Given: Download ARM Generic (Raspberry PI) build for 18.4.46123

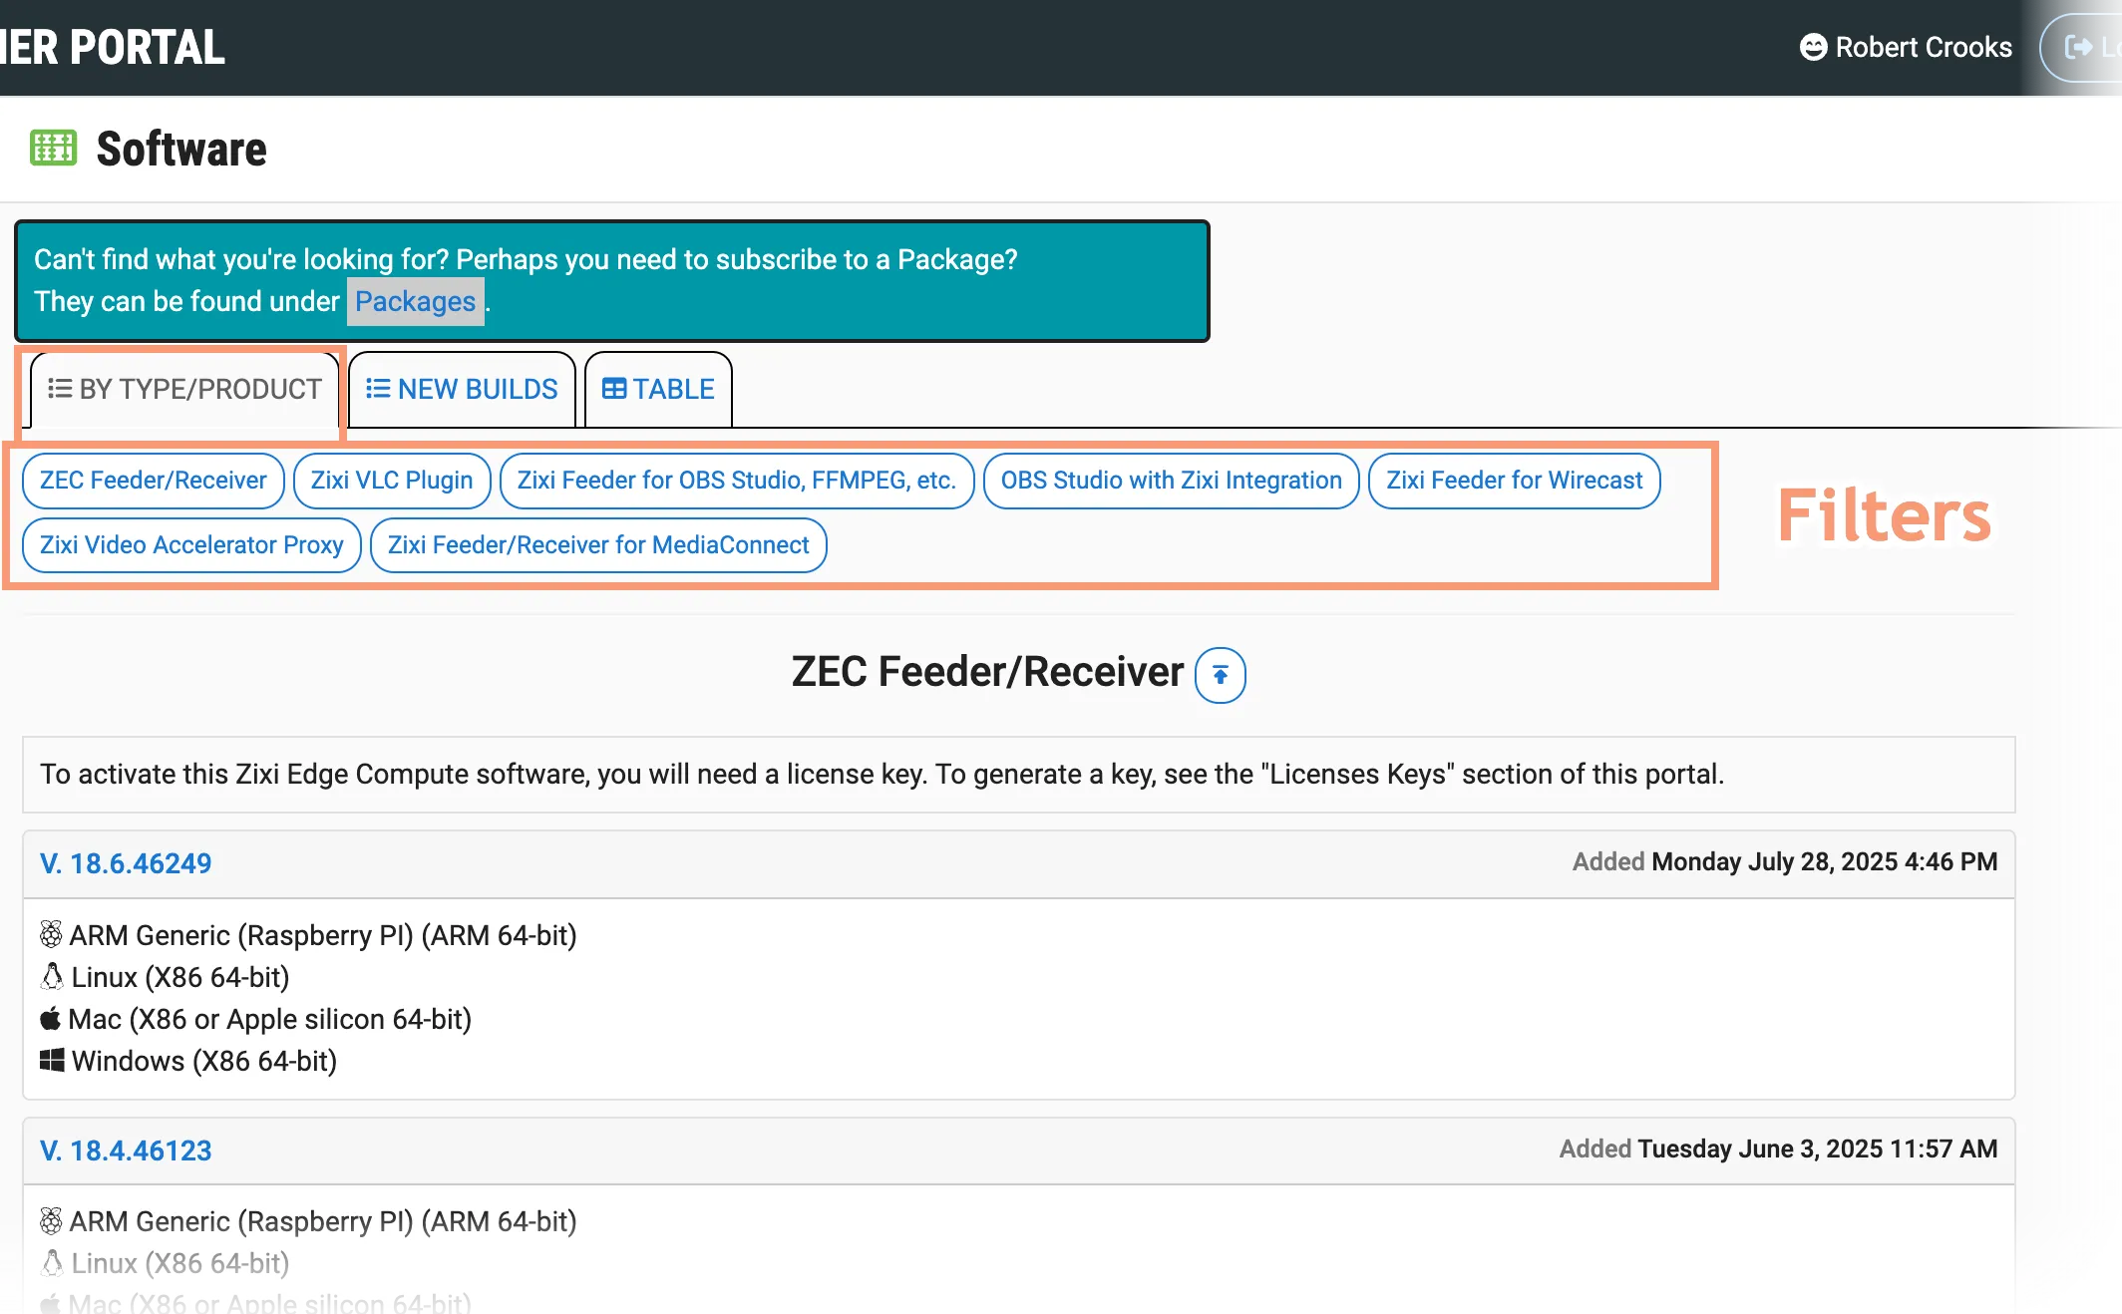Looking at the screenshot, I should pyautogui.click(x=323, y=1221).
